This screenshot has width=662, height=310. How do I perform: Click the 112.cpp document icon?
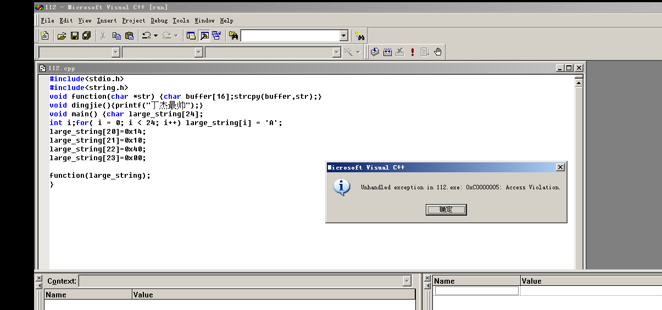click(42, 68)
